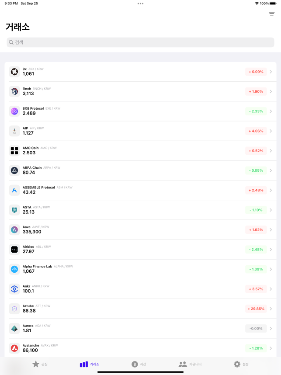Open Artube row chevron arrow

pos(271,309)
